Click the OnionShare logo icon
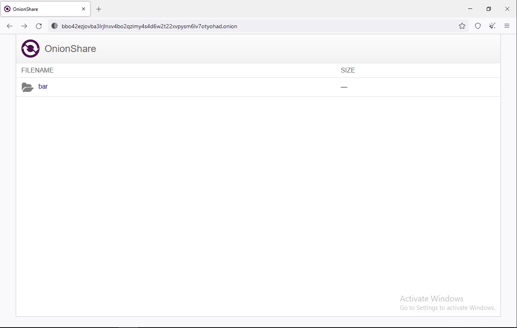 (x=30, y=49)
